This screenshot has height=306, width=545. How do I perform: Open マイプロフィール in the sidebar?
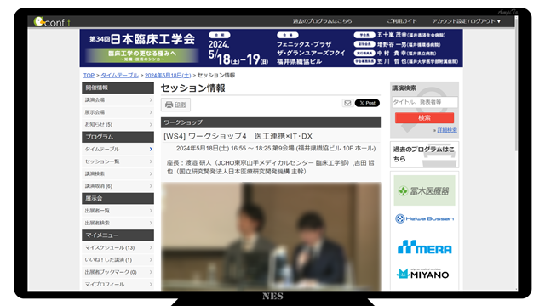coord(118,284)
